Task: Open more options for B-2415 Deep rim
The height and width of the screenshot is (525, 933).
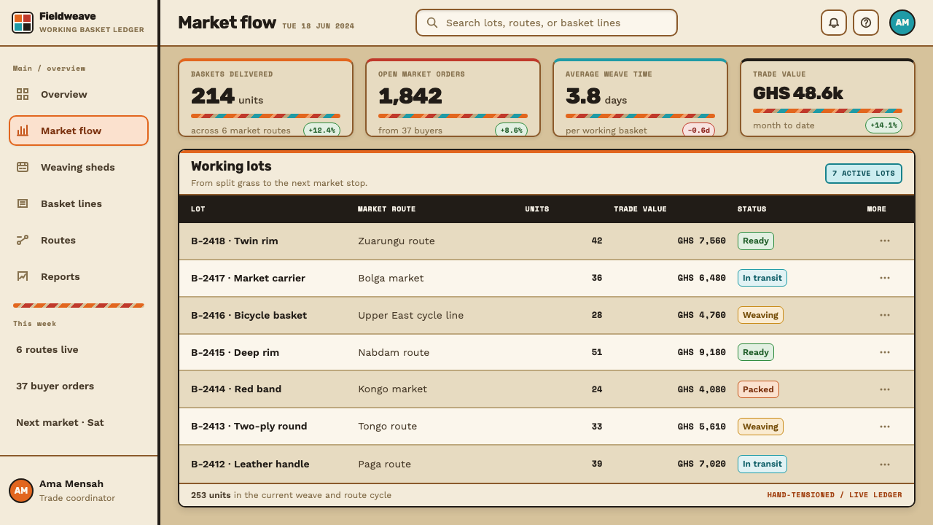Action: tap(885, 352)
